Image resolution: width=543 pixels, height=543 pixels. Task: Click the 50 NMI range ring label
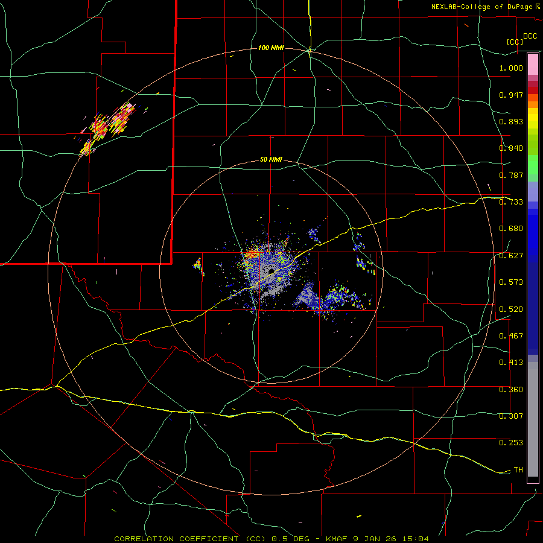(x=271, y=160)
